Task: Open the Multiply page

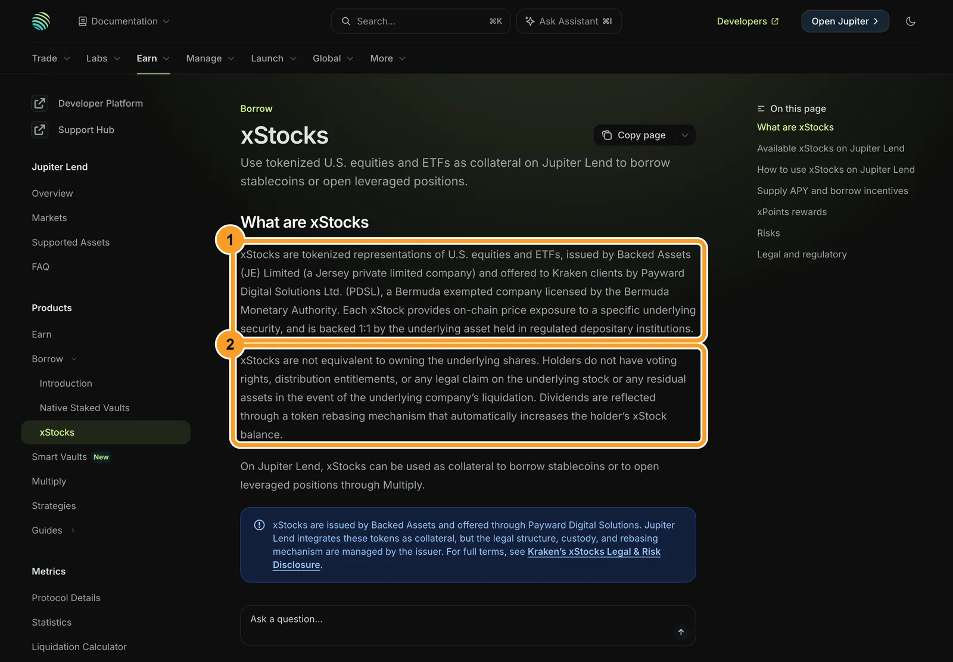Action: 49,481
